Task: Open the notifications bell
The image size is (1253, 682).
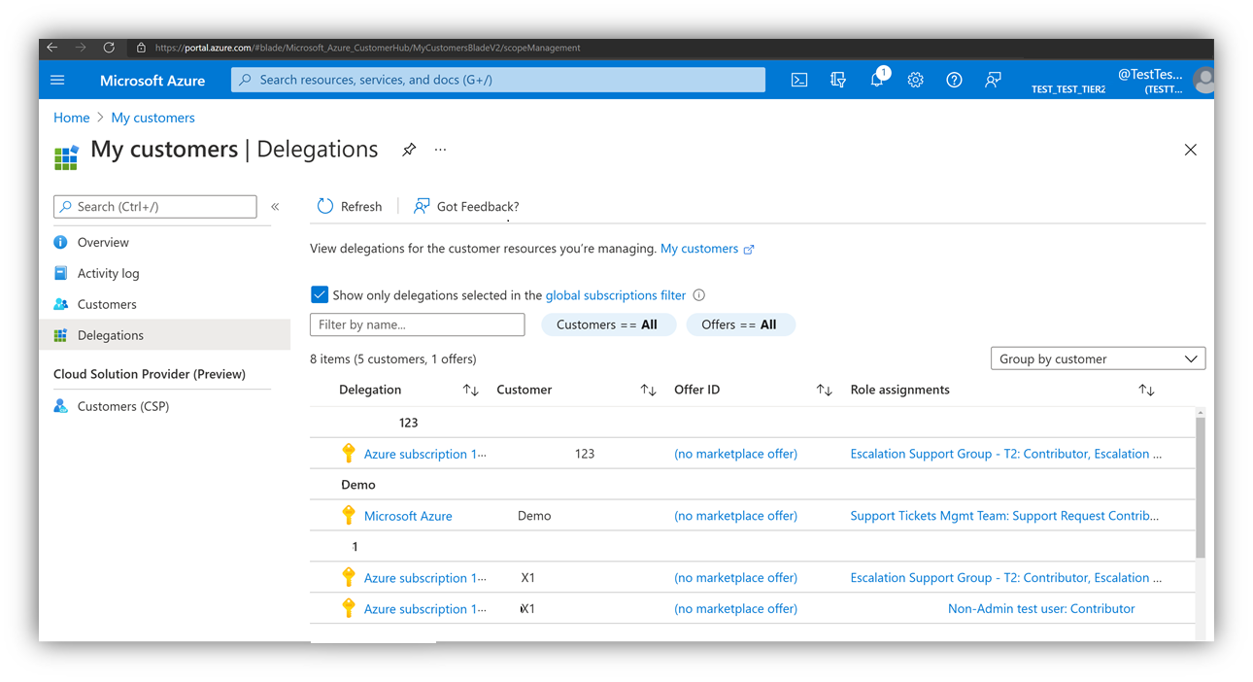Action: 877,80
